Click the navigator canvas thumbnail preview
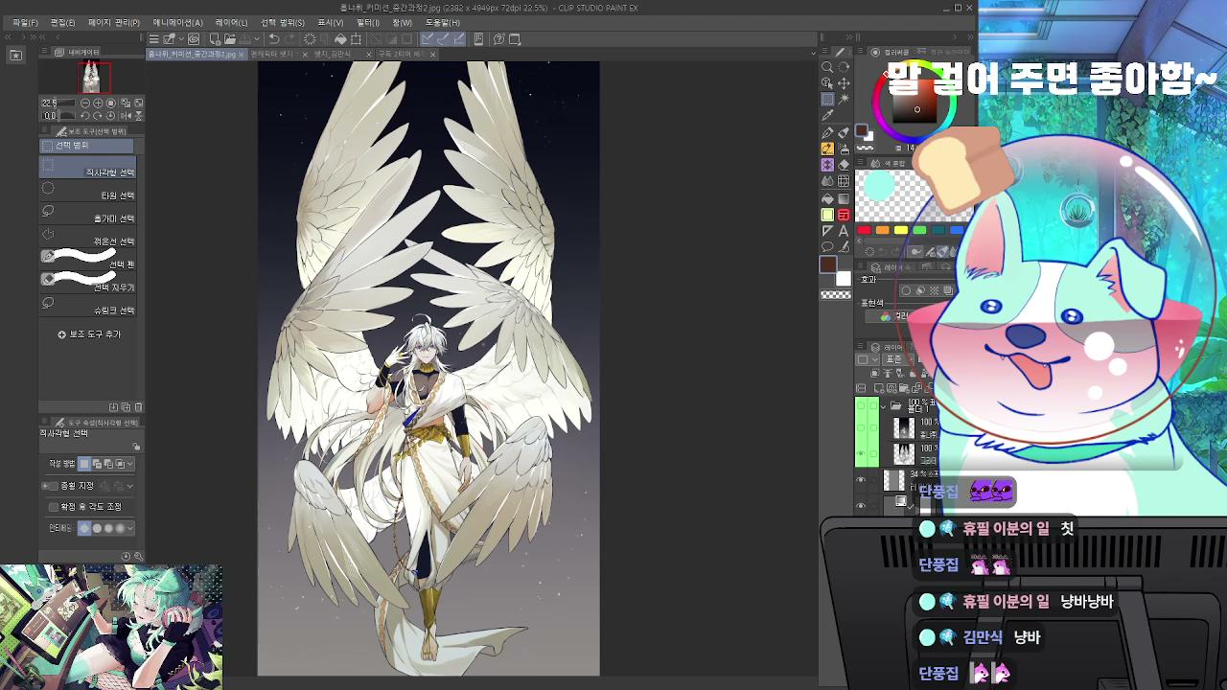This screenshot has height=690, width=1227. click(93, 77)
